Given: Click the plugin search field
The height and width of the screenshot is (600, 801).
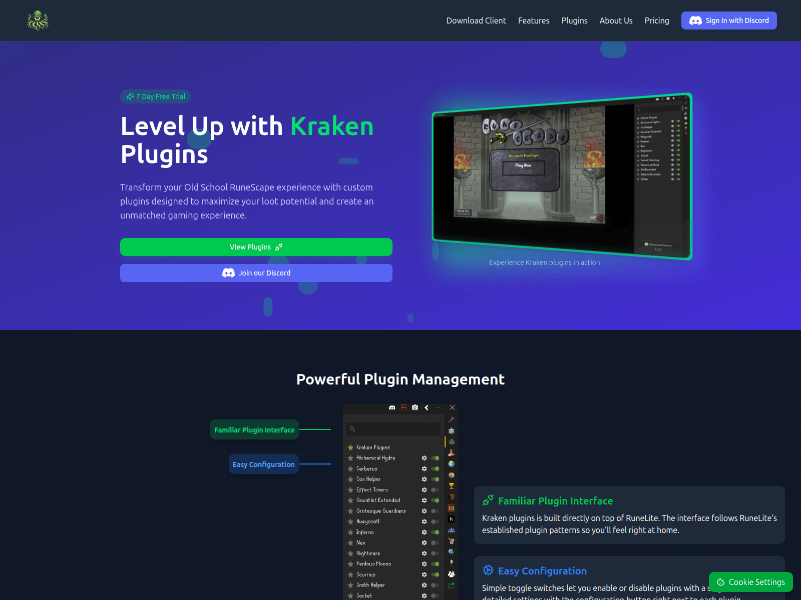Looking at the screenshot, I should [x=393, y=429].
